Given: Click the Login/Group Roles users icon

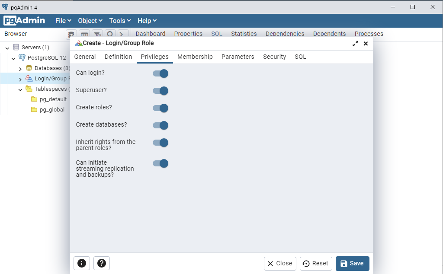Looking at the screenshot, I should [x=29, y=78].
